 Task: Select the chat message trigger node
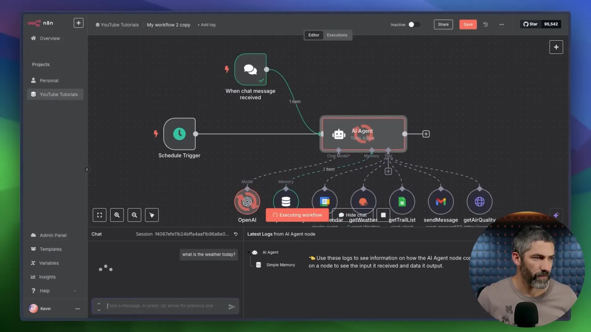(x=250, y=69)
